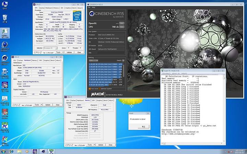
Task: Open the Help menu in Cinebench
Action: (94, 8)
